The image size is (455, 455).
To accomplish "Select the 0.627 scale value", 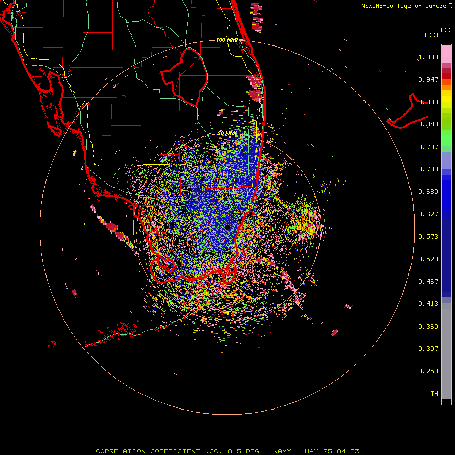I will [x=428, y=214].
